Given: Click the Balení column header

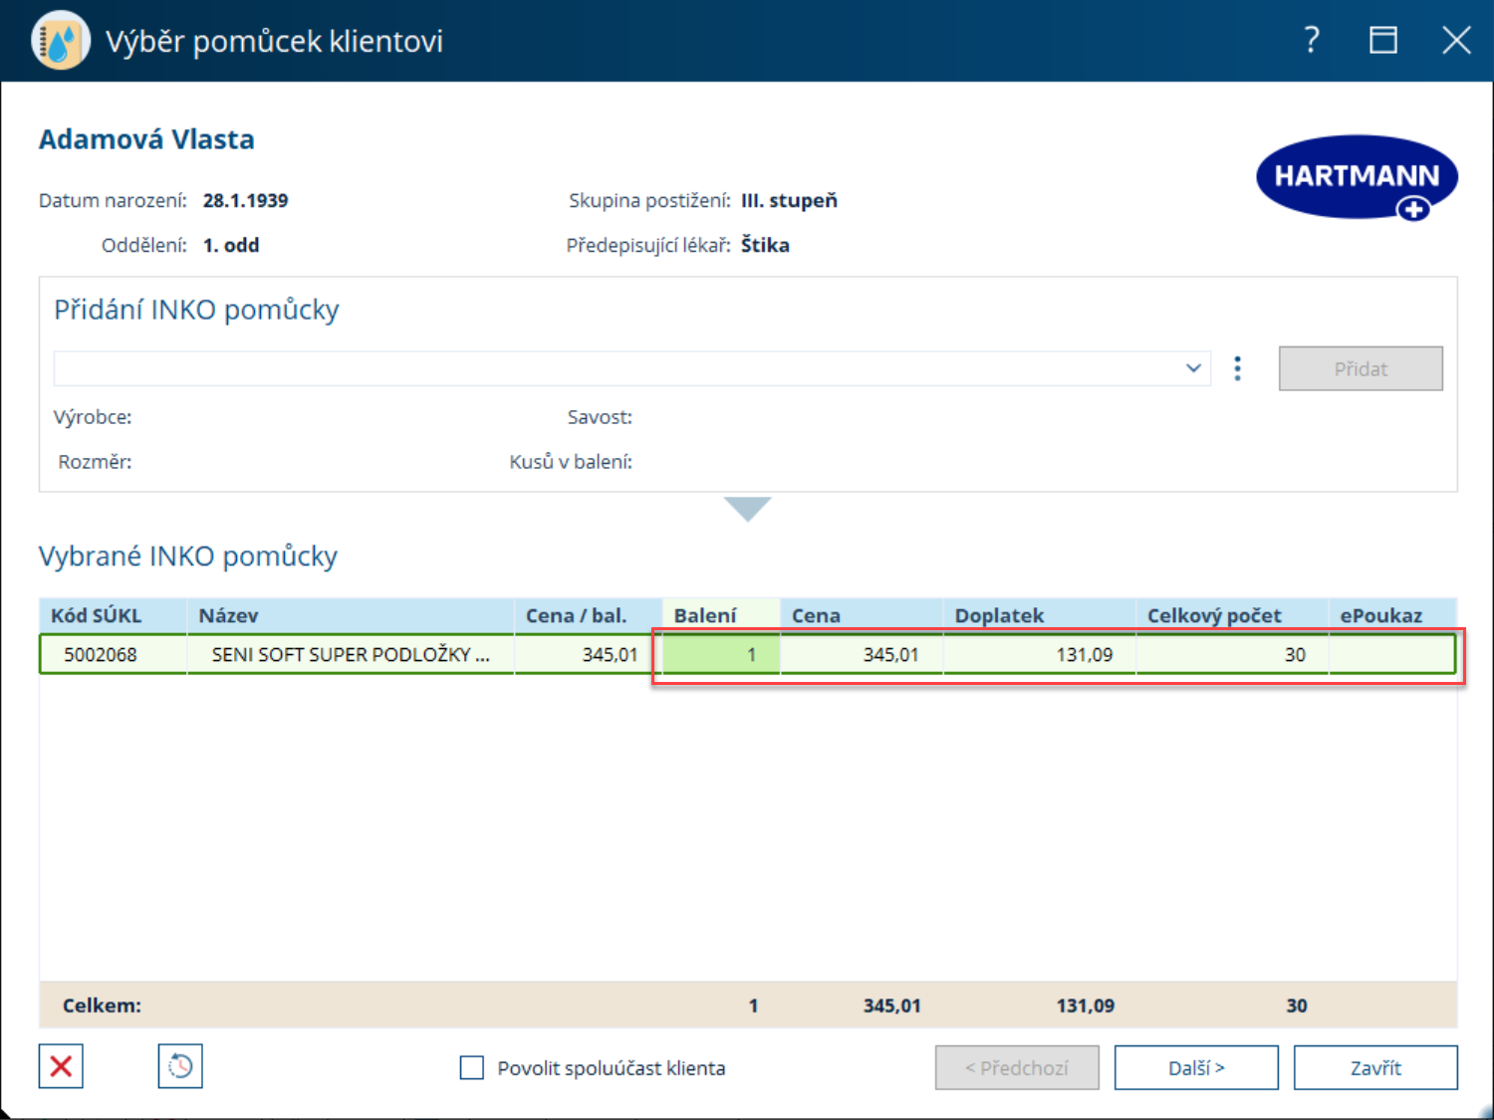Looking at the screenshot, I should point(721,615).
